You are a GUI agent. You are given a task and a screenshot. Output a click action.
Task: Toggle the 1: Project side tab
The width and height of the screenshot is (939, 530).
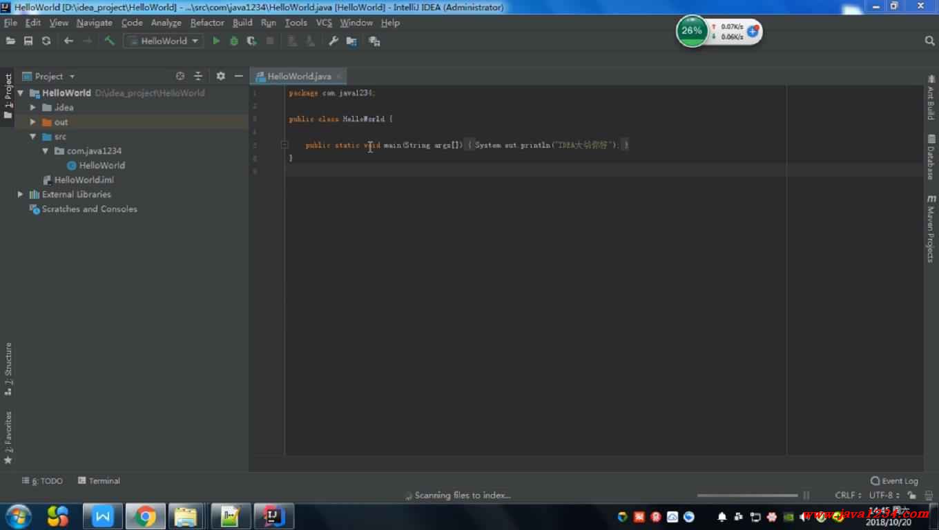click(8, 97)
